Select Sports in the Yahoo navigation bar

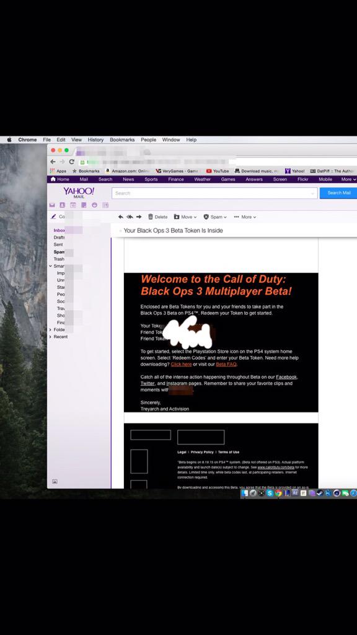pyautogui.click(x=151, y=179)
